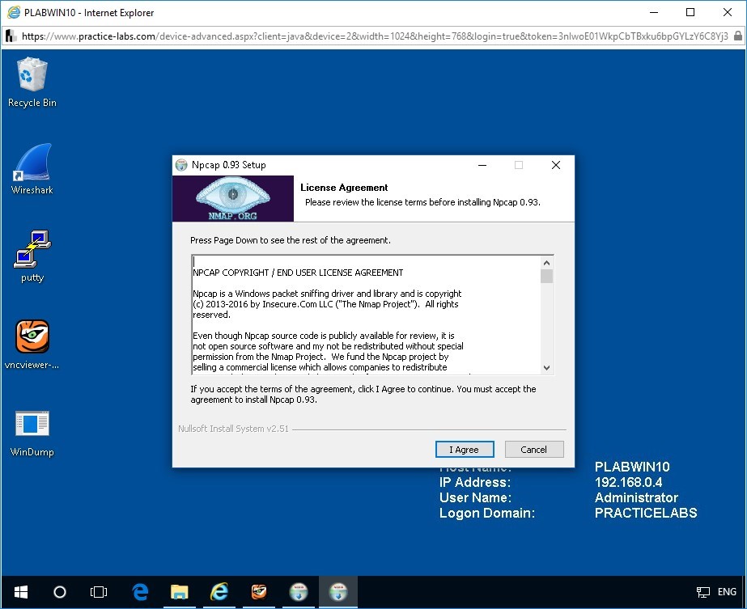Screen dimensions: 747x609
Task: Click 'Nullsoft Install System v2.51' text
Action: [233, 429]
